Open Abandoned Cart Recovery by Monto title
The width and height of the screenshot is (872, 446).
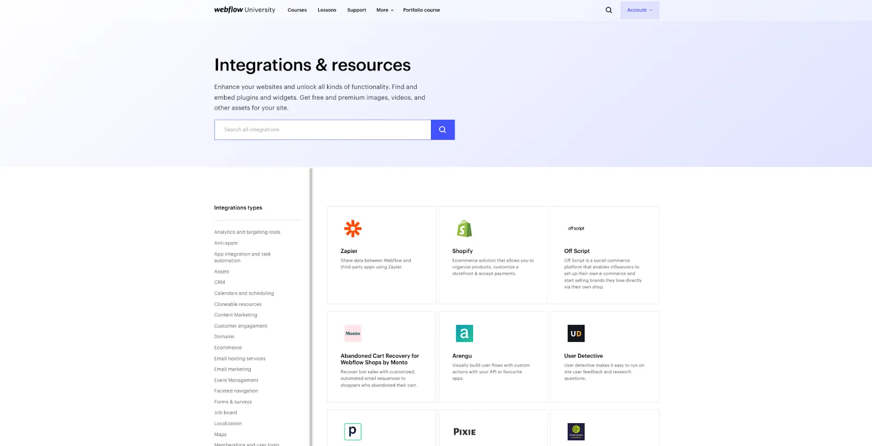380,359
